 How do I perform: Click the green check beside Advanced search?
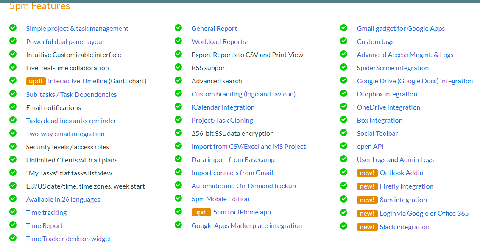pos(178,80)
